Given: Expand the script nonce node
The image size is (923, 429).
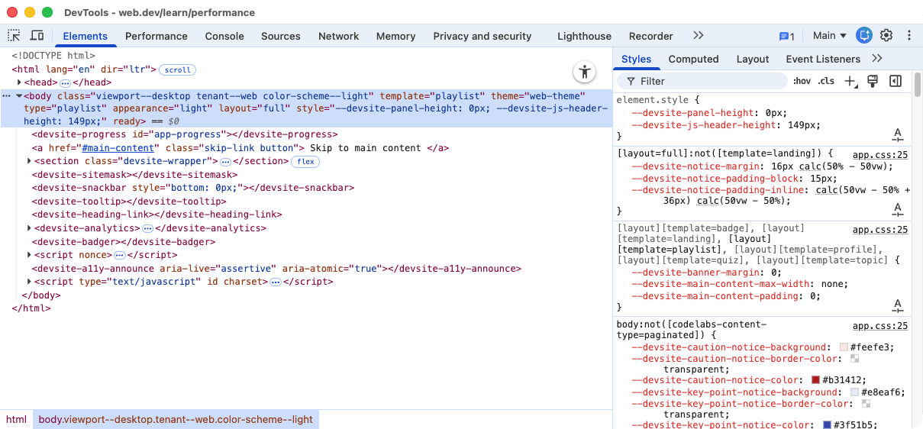Looking at the screenshot, I should (x=30, y=255).
